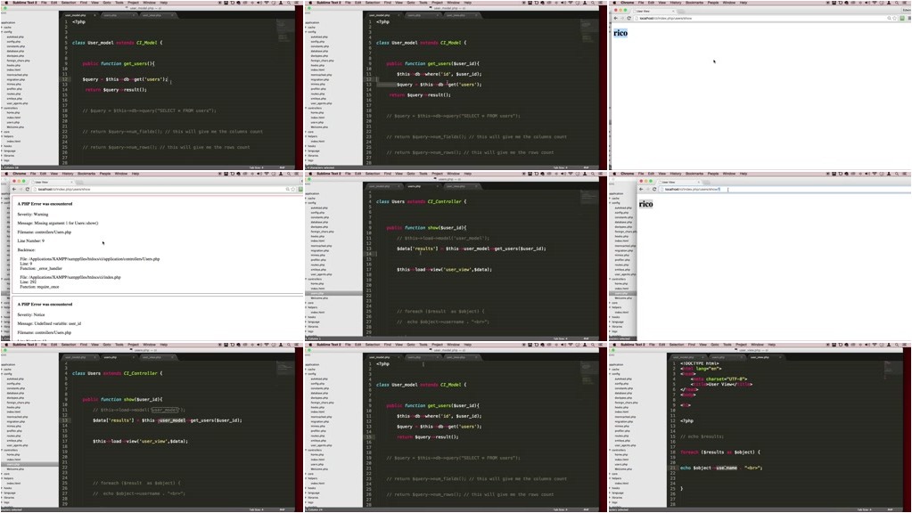The height and width of the screenshot is (513, 912).
Task: Open Goto menu in top-left Sublime frame
Action: [x=106, y=3]
